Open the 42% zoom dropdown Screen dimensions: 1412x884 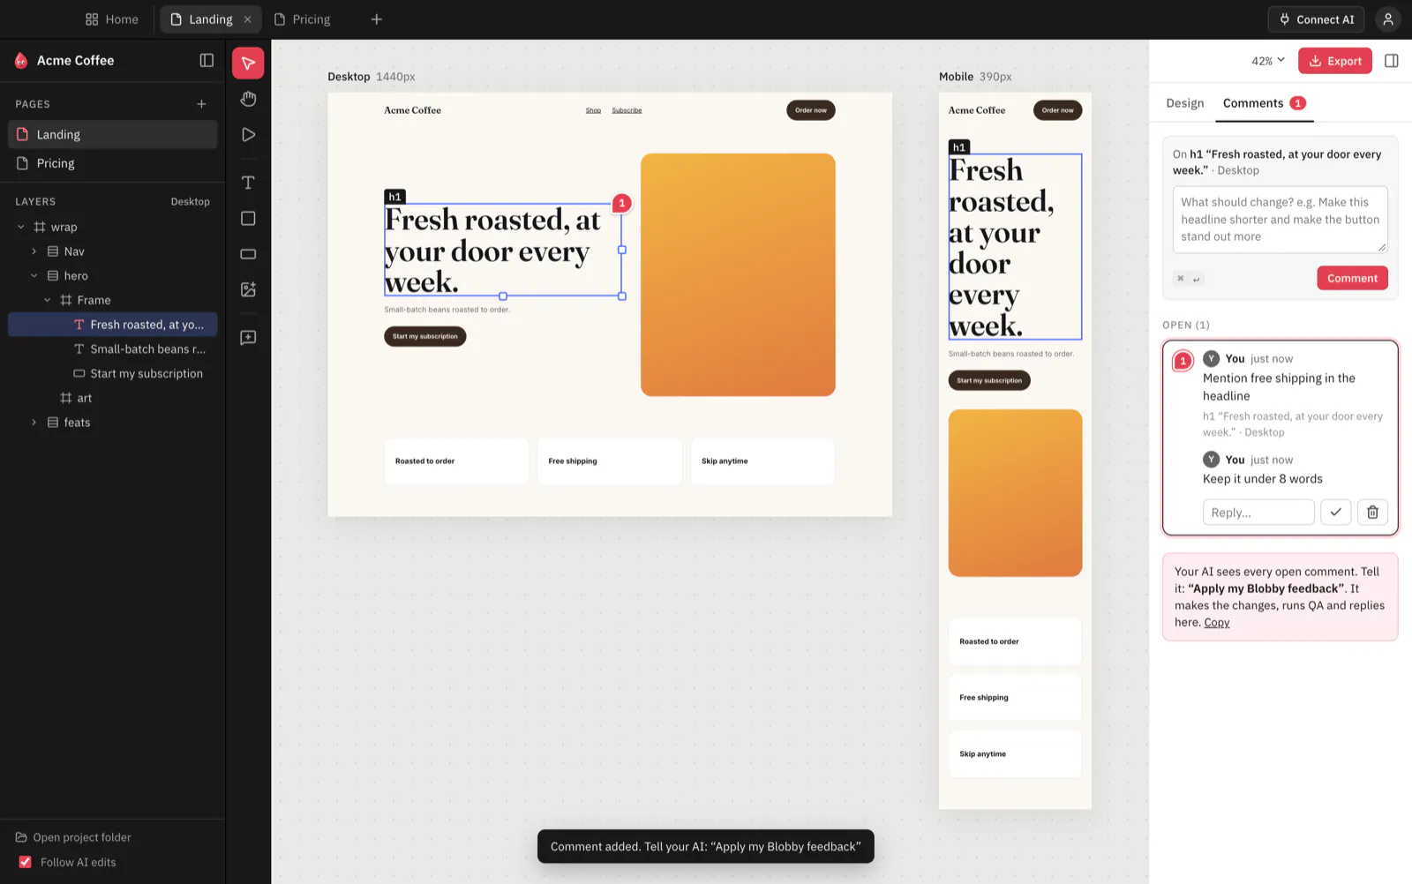tap(1268, 61)
